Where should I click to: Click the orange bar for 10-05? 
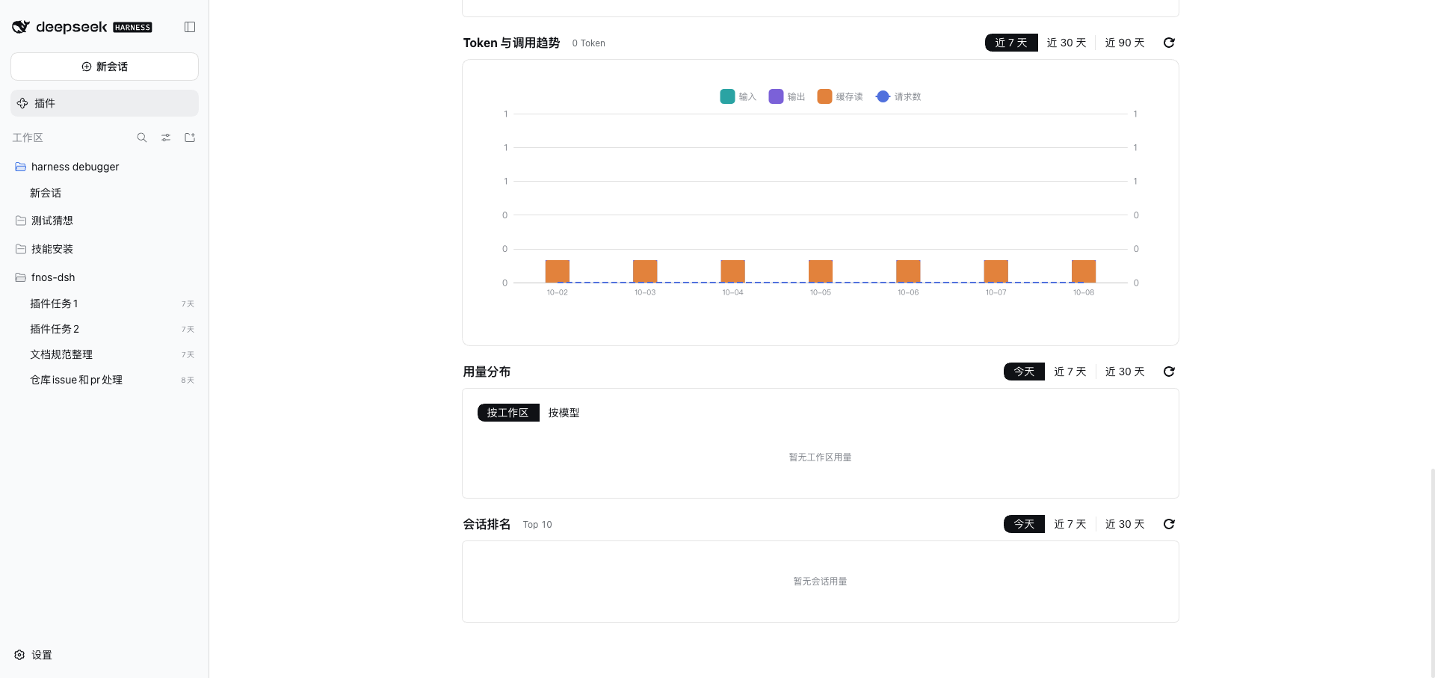pos(821,271)
